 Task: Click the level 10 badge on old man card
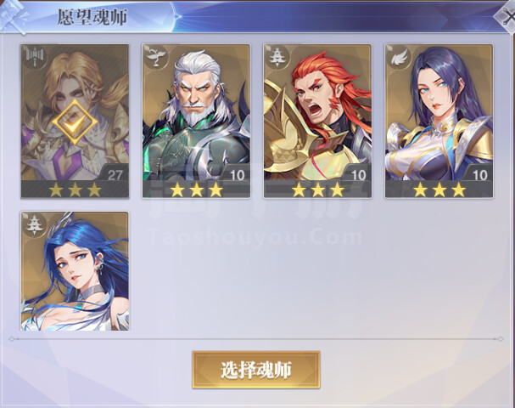(x=237, y=175)
